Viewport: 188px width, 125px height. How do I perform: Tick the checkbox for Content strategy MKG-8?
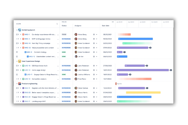coord(17,52)
